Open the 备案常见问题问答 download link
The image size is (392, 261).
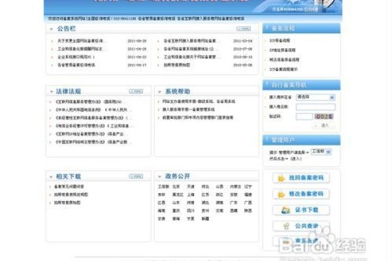(69, 187)
